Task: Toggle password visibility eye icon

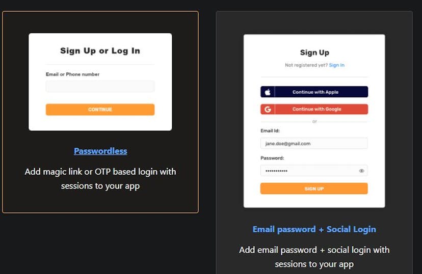Action: (361, 171)
